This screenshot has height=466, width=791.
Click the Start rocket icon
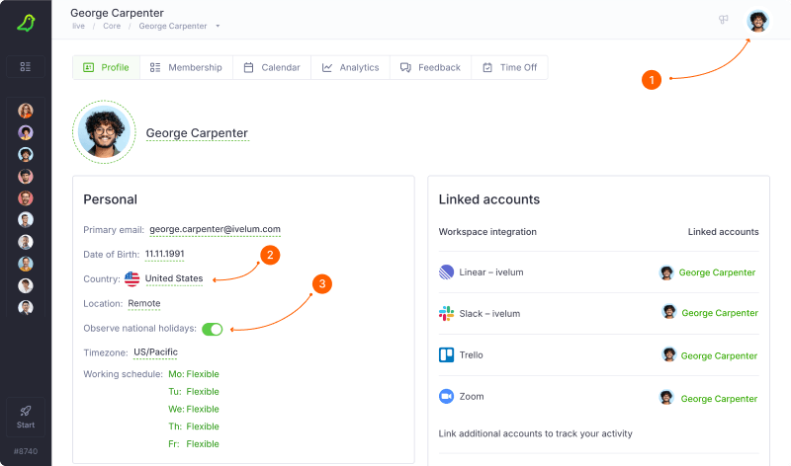[x=26, y=412]
